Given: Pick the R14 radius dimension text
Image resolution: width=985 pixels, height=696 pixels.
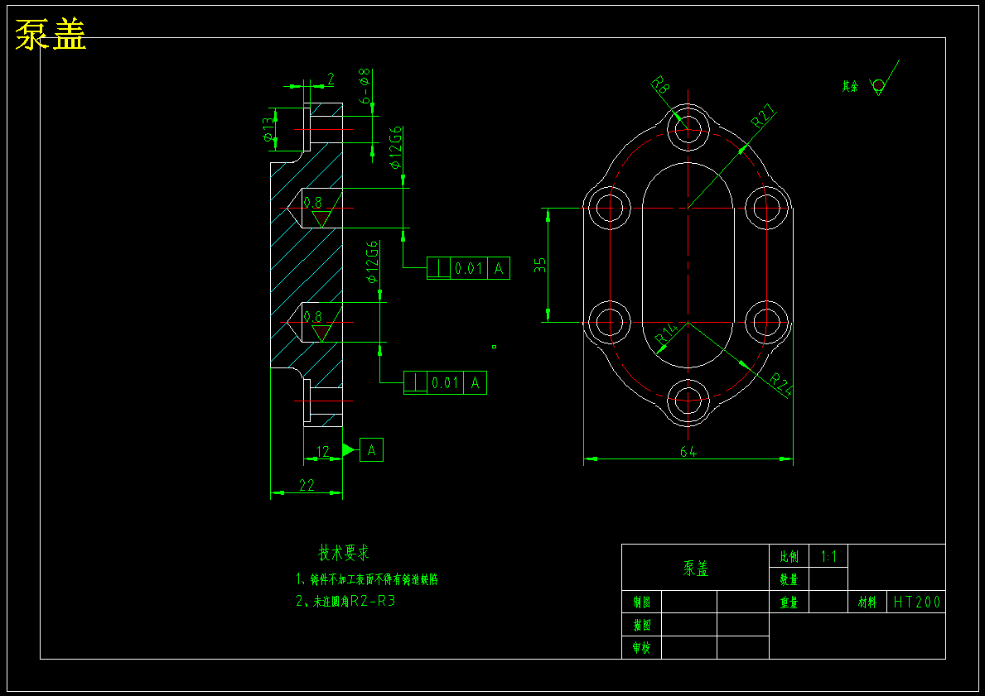Looking at the screenshot, I should coord(666,334).
